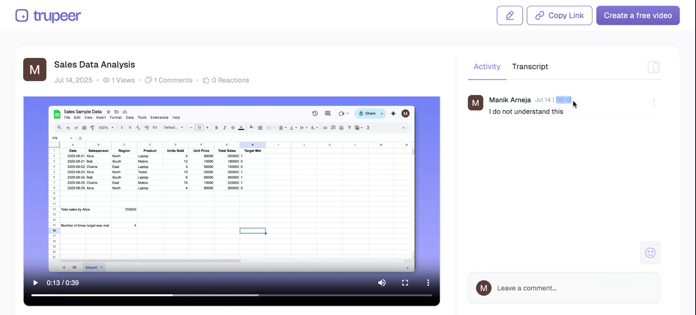This screenshot has width=696, height=315.
Task: Switch to the Transcript tab
Action: pyautogui.click(x=530, y=67)
